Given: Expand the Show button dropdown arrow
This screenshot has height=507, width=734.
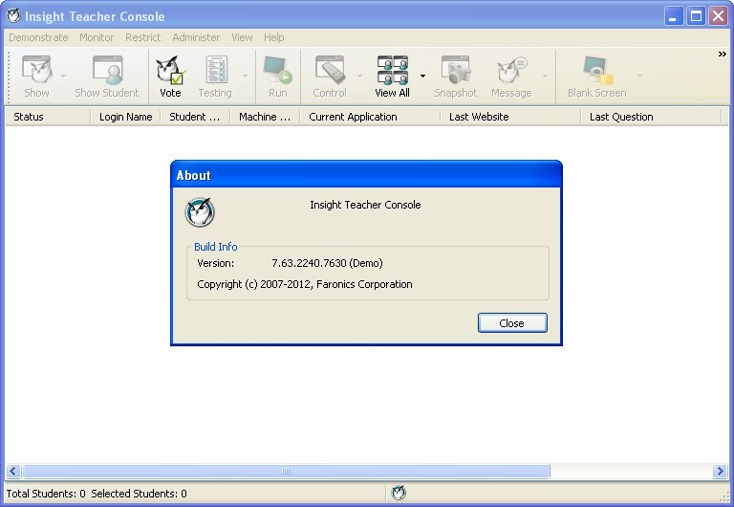Looking at the screenshot, I should click(63, 76).
